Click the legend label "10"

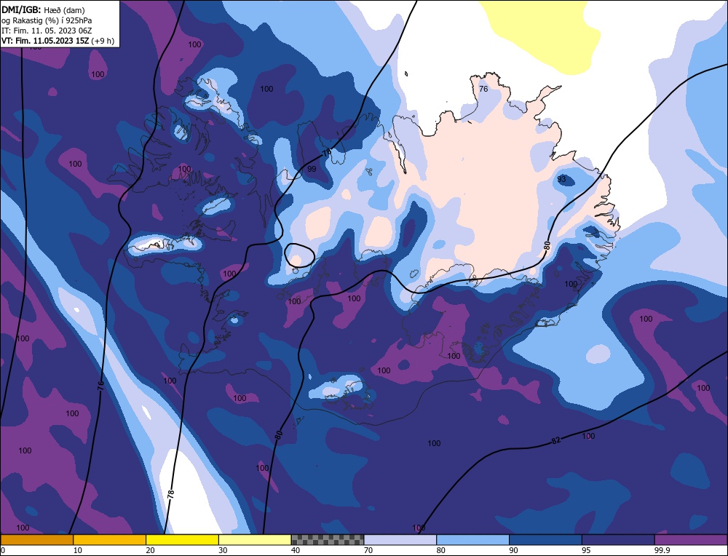pos(78,550)
